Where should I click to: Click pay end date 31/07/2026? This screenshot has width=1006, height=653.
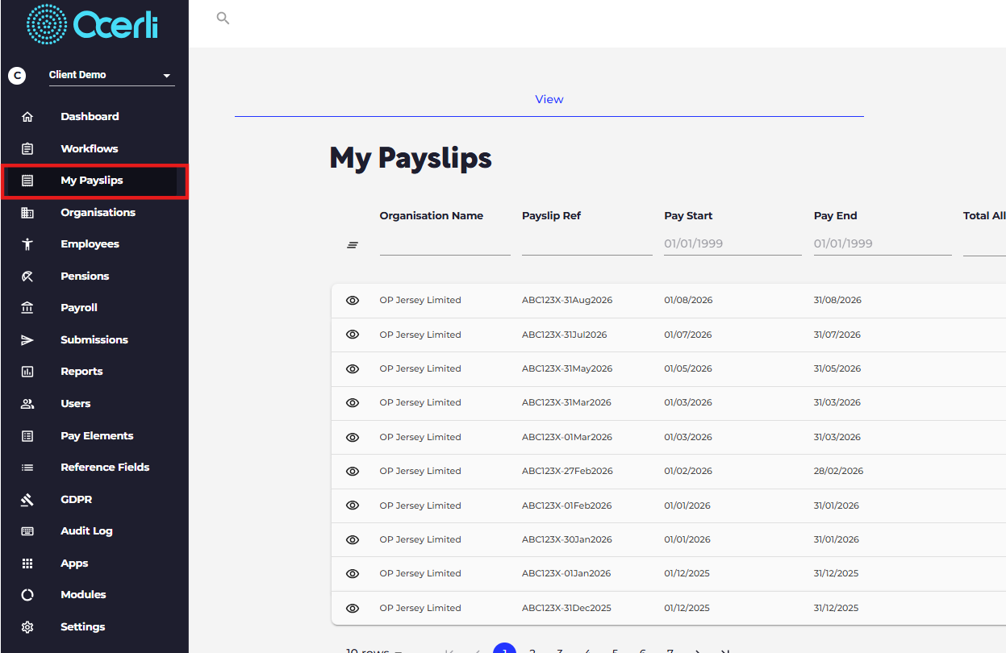pos(837,335)
